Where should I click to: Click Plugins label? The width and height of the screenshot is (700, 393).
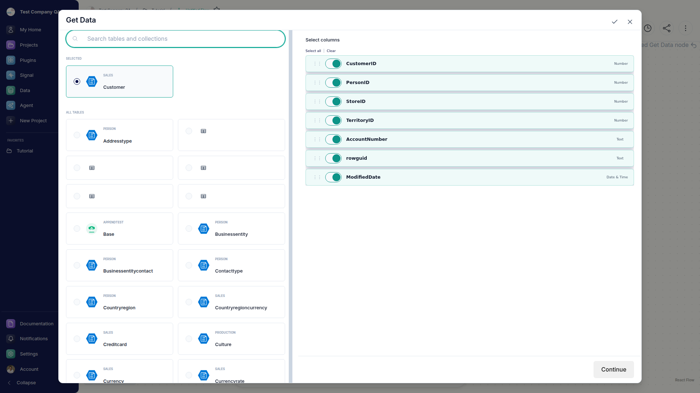[28, 60]
